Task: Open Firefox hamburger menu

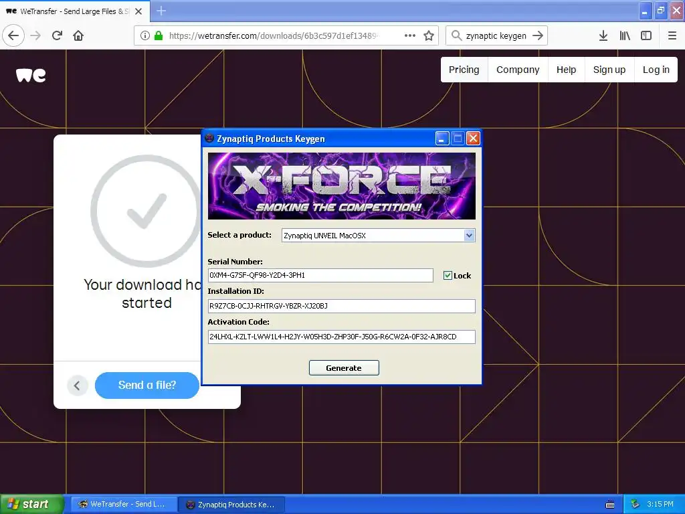Action: click(x=672, y=35)
